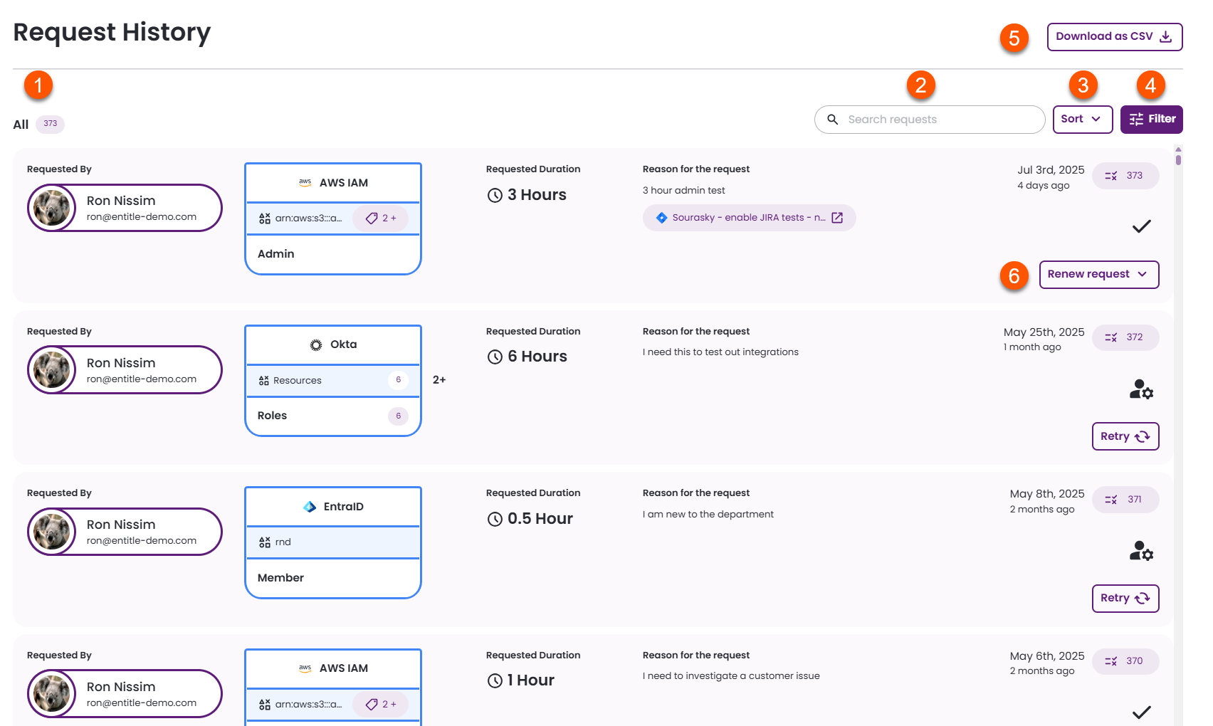The height and width of the screenshot is (726, 1213).
Task: Click the approved checkmark on request 370
Action: coord(1141,712)
